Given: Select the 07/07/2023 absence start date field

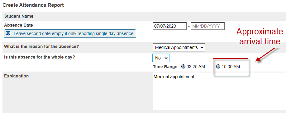Looking at the screenshot, I should click(169, 26).
